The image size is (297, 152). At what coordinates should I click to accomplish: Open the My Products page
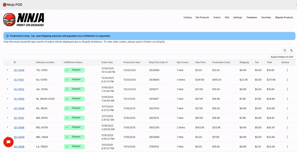202,17
